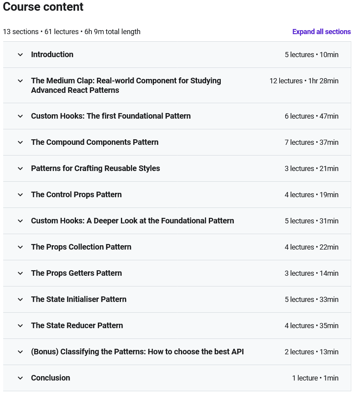Viewport: 354px width, 394px height.
Task: Toggle chevron for Patterns for Crafting Reusable Styles
Action: tap(20, 169)
